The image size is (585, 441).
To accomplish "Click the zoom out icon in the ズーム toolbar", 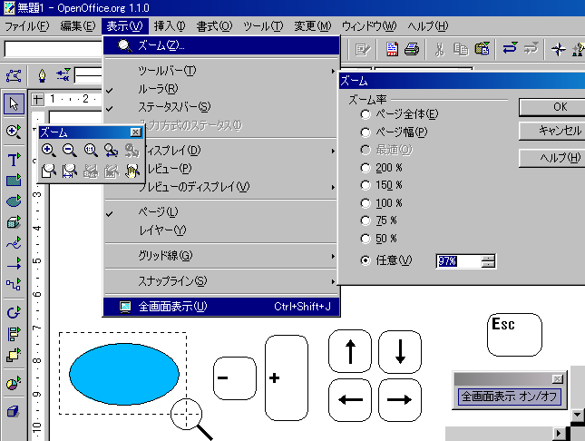I will [69, 151].
